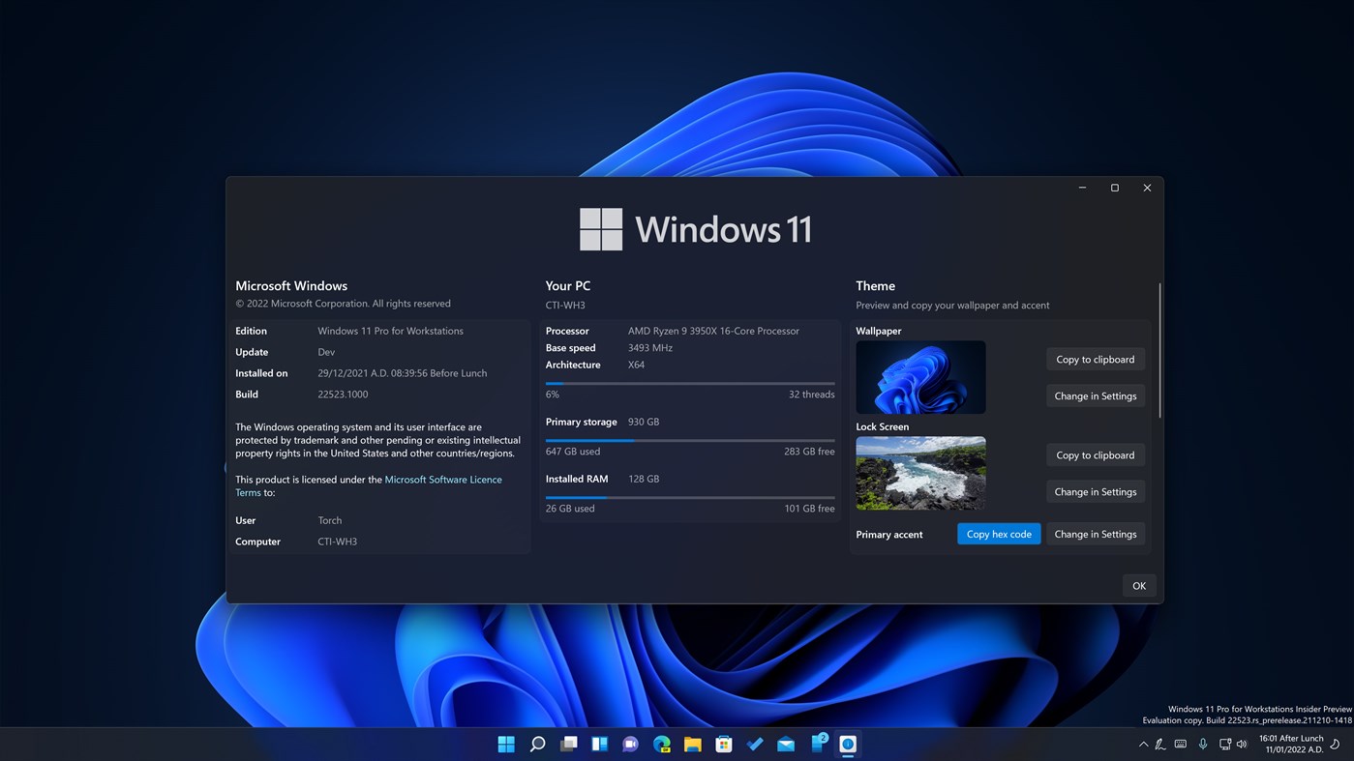Select the microphone icon in the system tray
Screen dimensions: 1354x761
pyautogui.click(x=1203, y=744)
